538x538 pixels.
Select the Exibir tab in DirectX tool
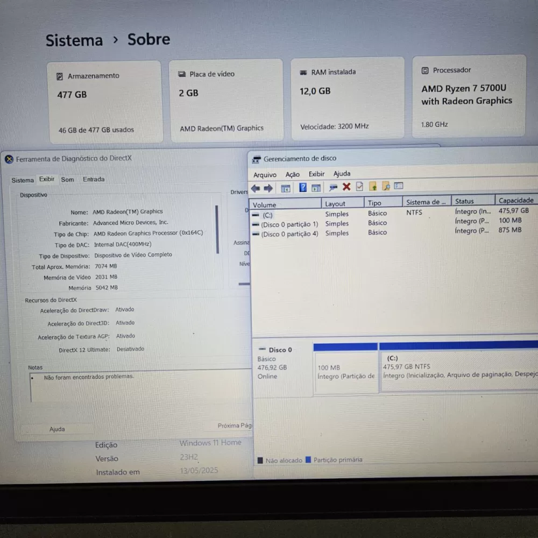47,179
